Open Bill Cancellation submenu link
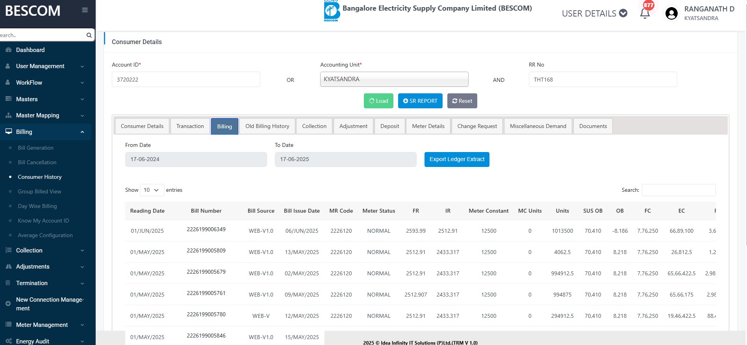Viewport: 747px width, 345px height. pos(37,162)
